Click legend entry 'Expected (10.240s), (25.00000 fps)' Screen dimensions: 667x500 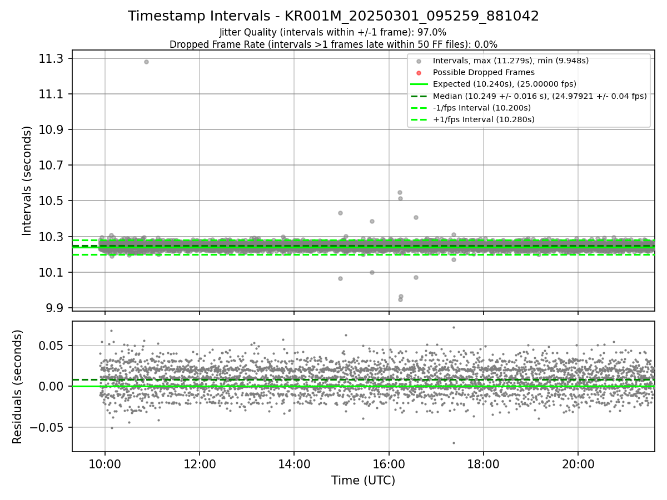[x=505, y=84]
